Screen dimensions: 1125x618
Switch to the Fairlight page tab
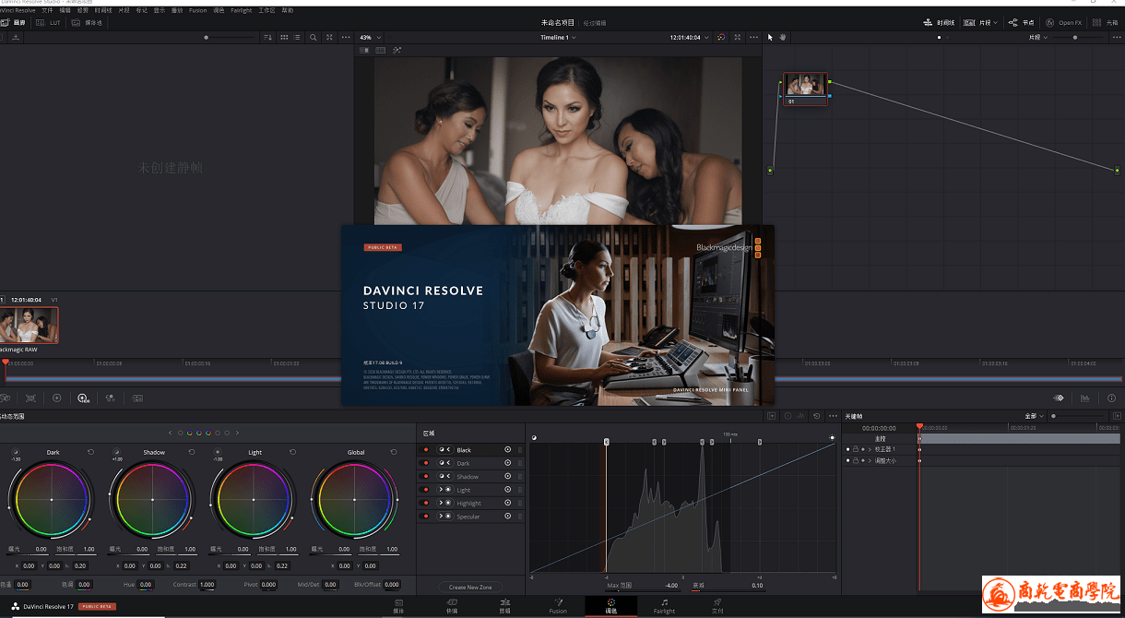click(664, 606)
